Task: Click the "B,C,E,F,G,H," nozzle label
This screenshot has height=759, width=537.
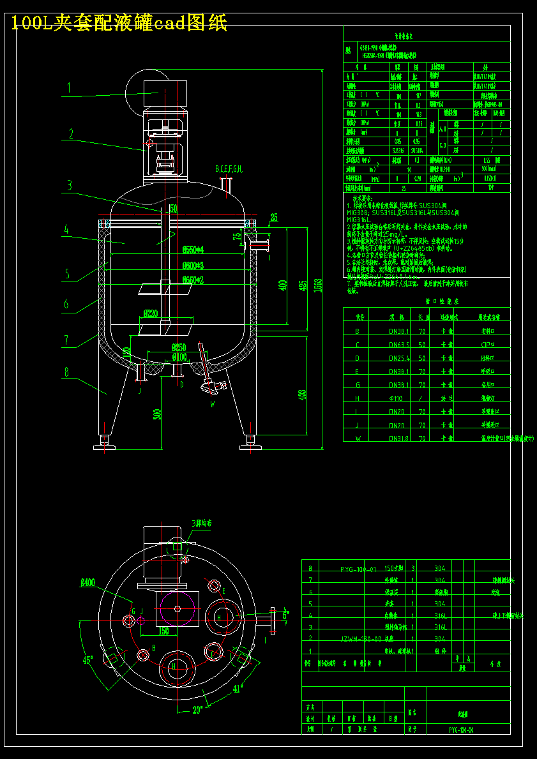Action: coord(229,169)
